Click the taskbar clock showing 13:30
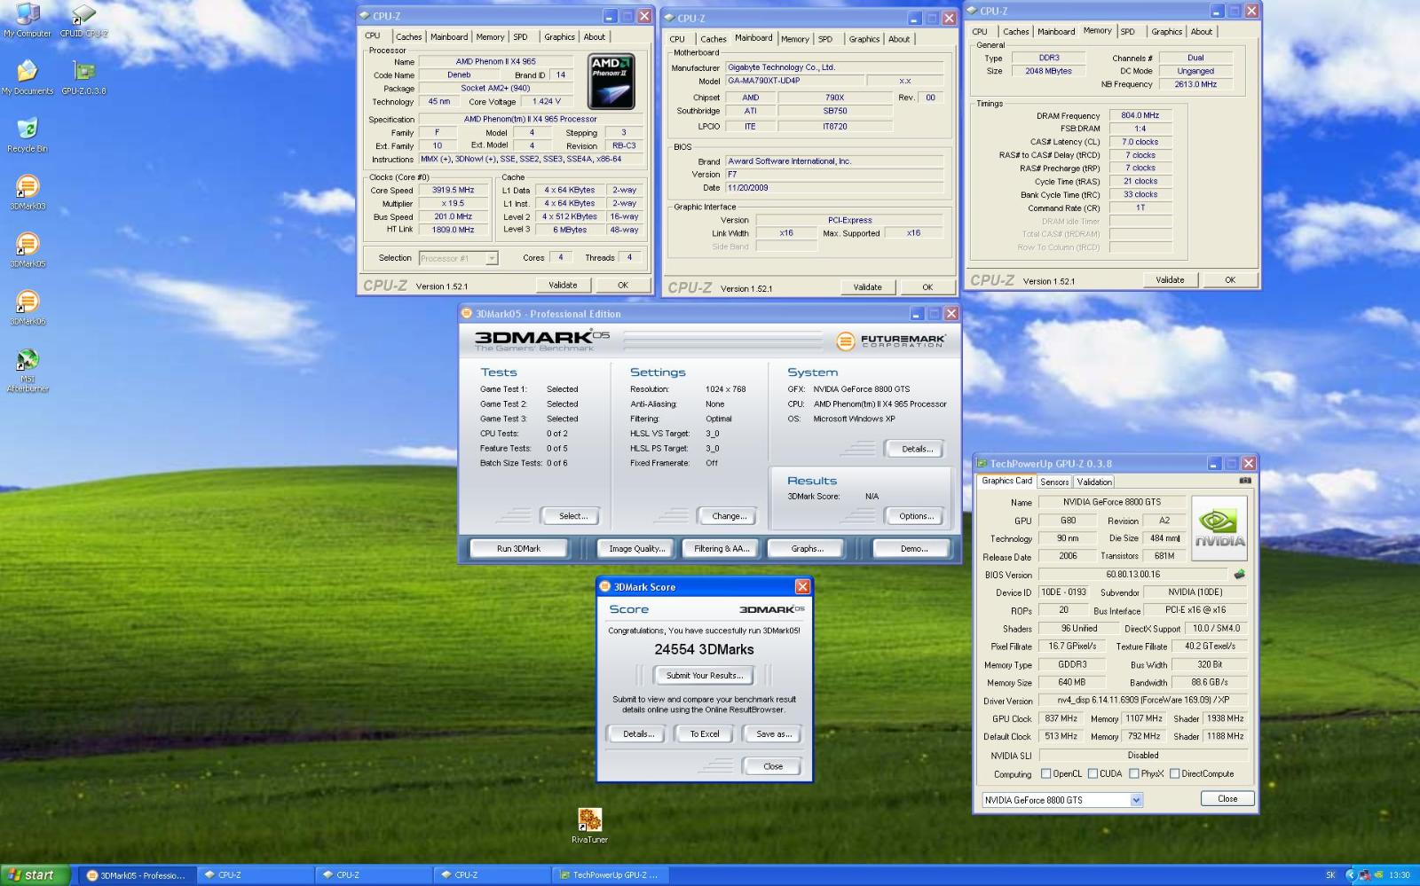This screenshot has height=886, width=1420. (x=1400, y=874)
